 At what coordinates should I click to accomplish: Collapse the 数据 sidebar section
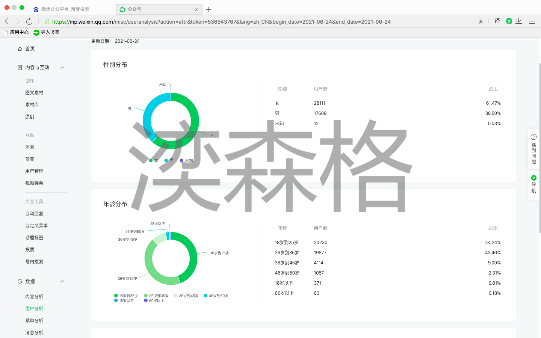62,281
